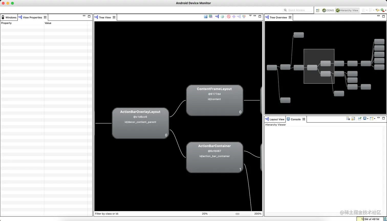Switch to the DDMS perspective
This screenshot has width=387, height=221.
coord(328,10)
